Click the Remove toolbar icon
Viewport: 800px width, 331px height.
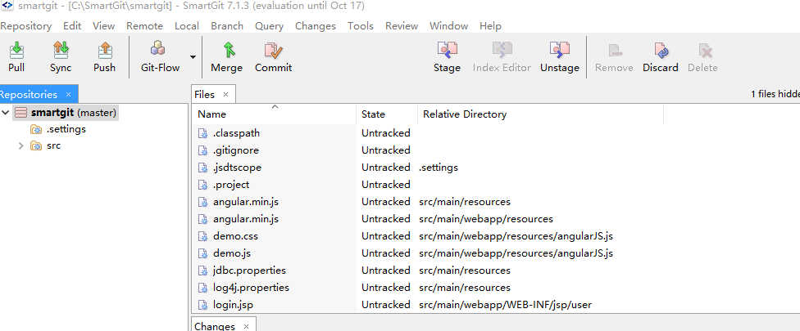click(x=614, y=50)
